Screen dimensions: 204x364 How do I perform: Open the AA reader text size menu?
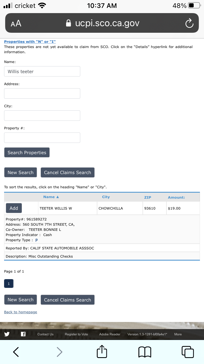pos(16,23)
